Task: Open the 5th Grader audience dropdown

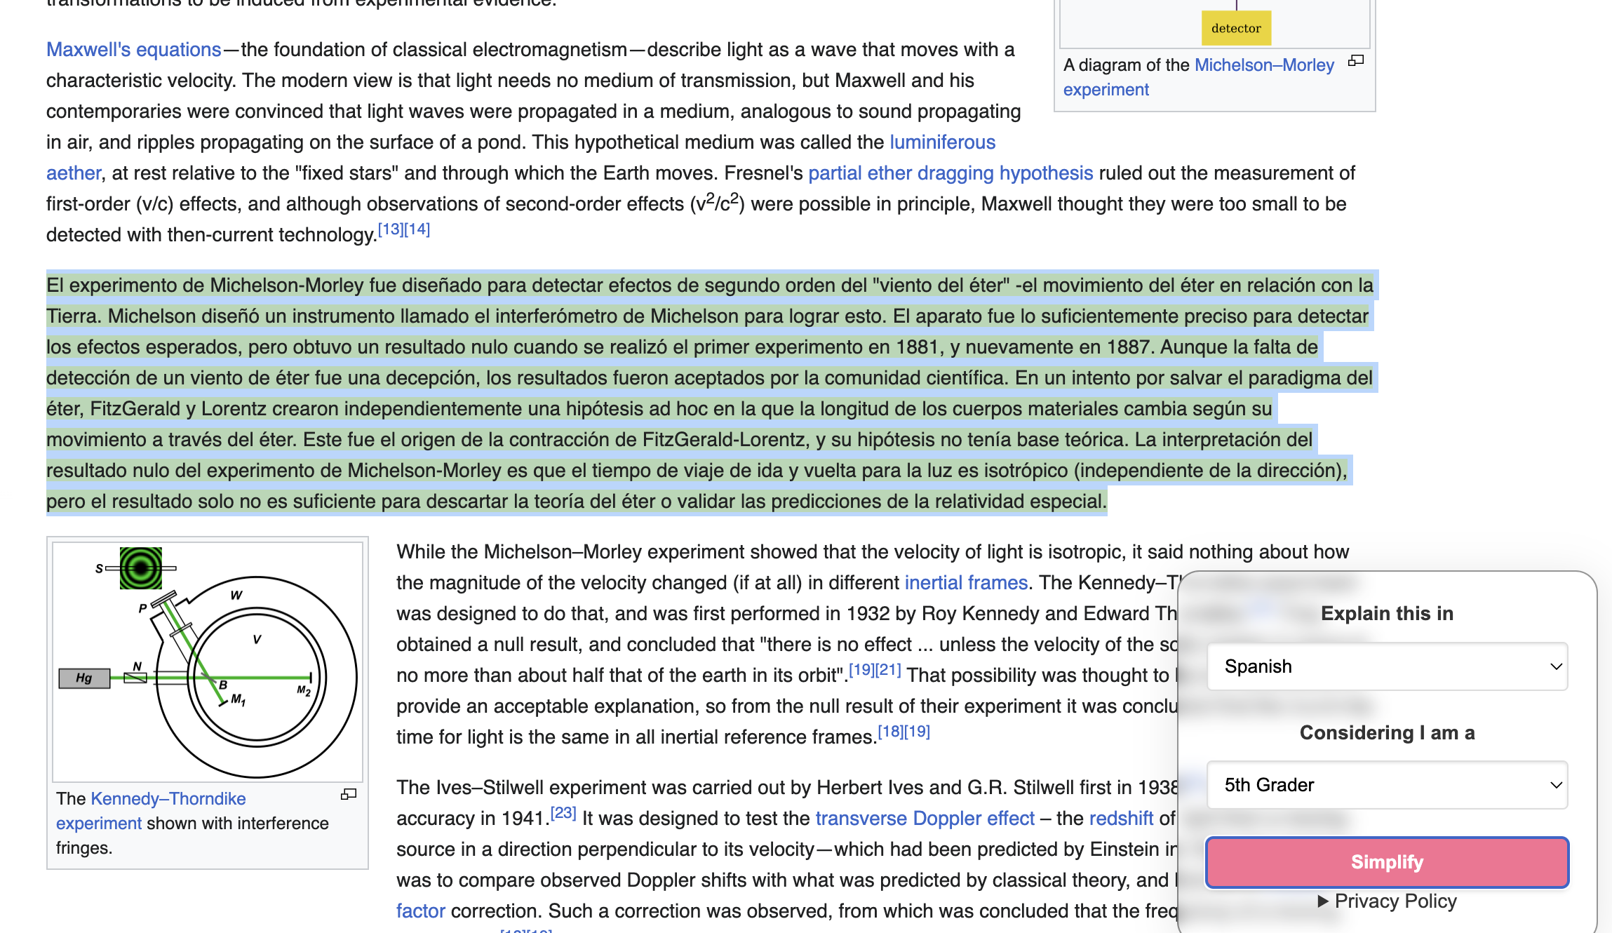Action: click(x=1387, y=785)
